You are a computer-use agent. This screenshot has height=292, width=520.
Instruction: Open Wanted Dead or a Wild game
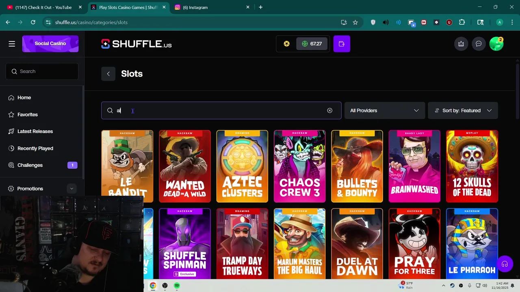tap(185, 166)
